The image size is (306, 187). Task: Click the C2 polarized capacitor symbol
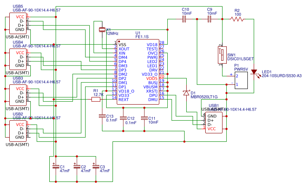pos(77,166)
